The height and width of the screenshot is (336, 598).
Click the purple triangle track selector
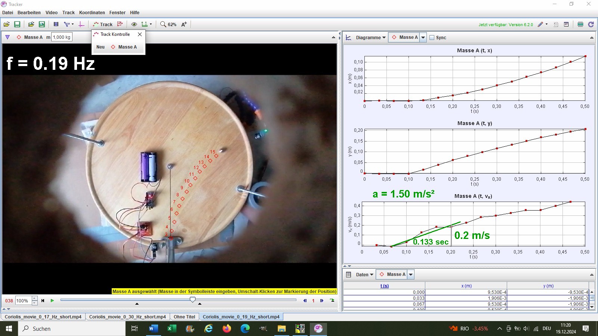(7, 37)
